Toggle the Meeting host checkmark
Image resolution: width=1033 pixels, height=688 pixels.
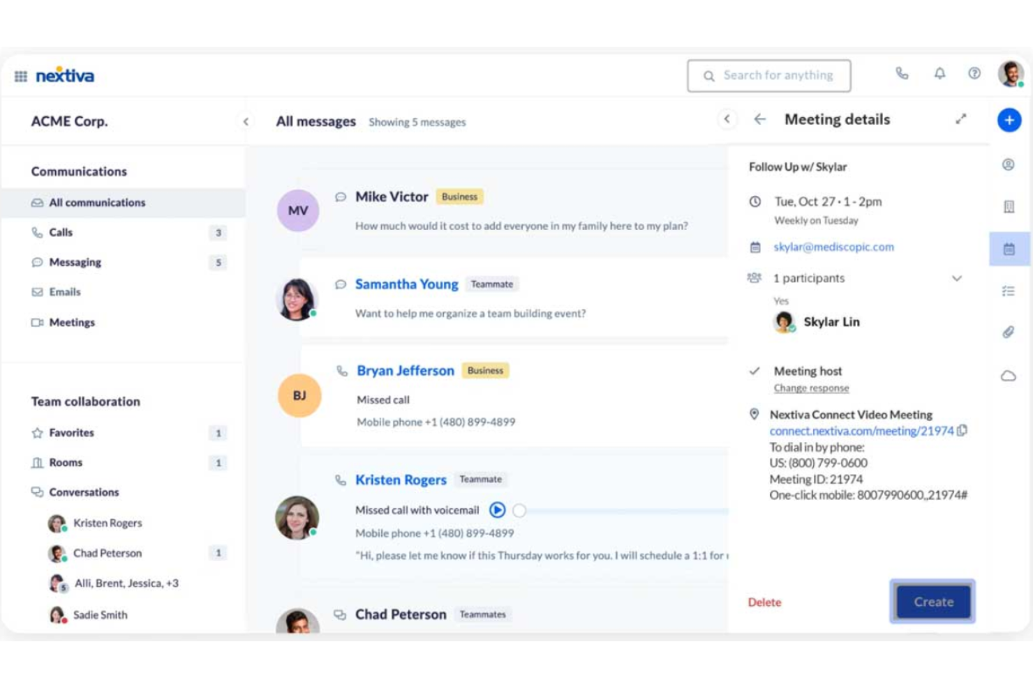pyautogui.click(x=755, y=370)
